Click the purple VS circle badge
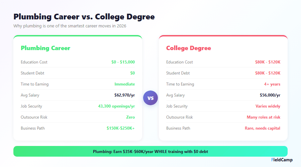 point(150,98)
